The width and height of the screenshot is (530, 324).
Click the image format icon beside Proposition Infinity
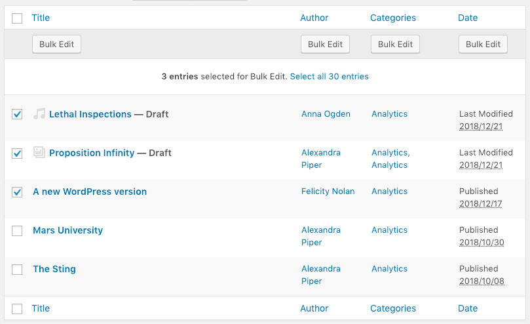tap(39, 153)
